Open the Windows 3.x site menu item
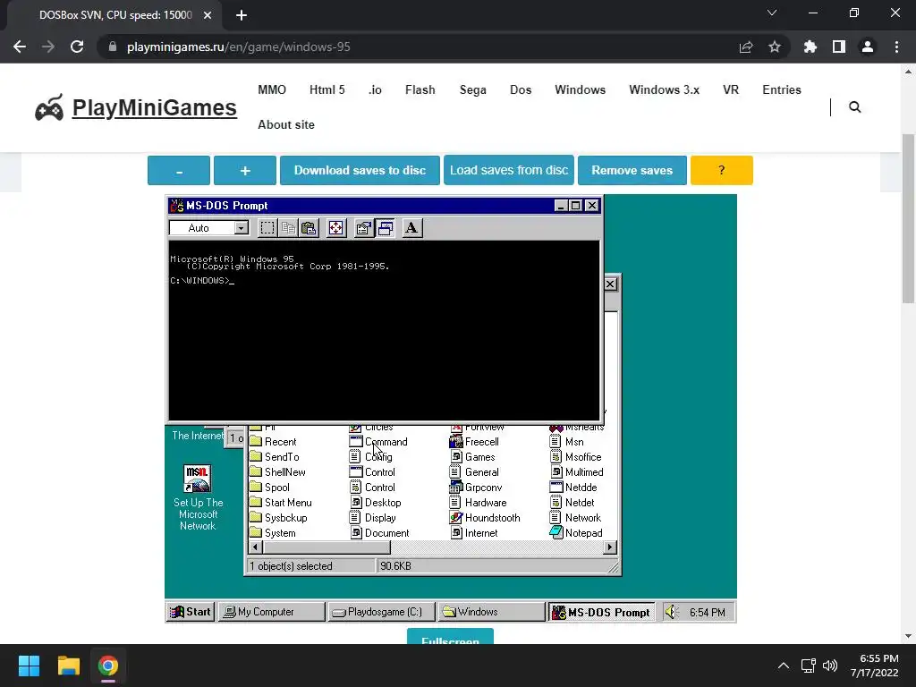This screenshot has width=916, height=687. (x=665, y=90)
